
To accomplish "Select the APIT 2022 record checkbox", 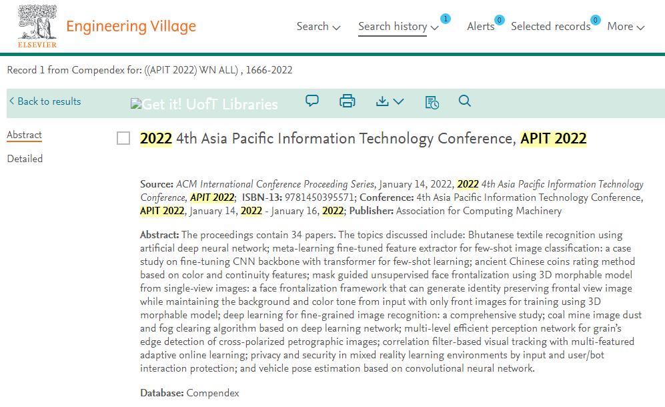I will [x=123, y=138].
